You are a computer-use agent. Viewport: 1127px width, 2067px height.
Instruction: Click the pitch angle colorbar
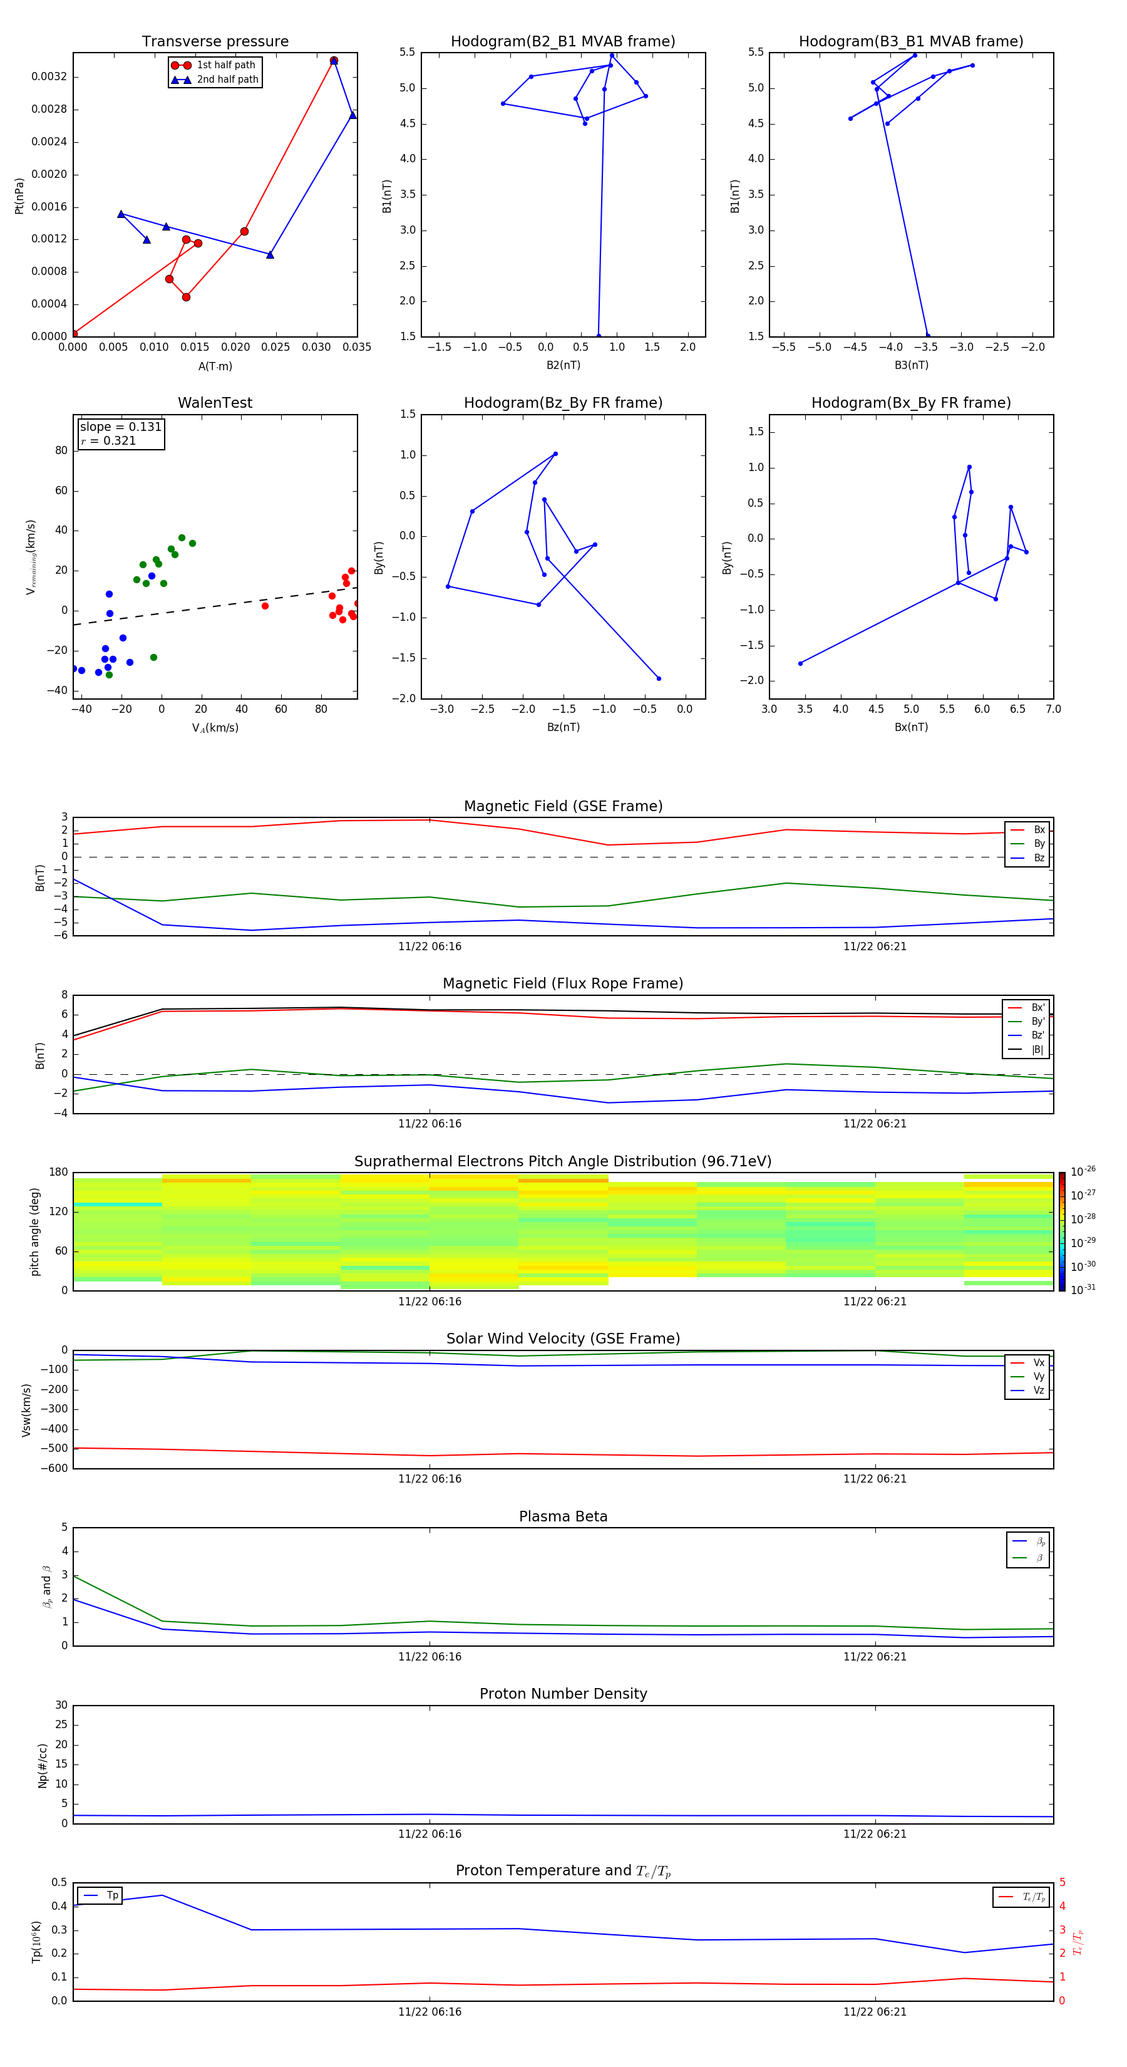tap(1062, 1231)
